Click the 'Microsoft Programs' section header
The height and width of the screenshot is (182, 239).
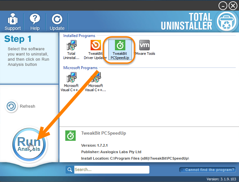pyautogui.click(x=80, y=68)
